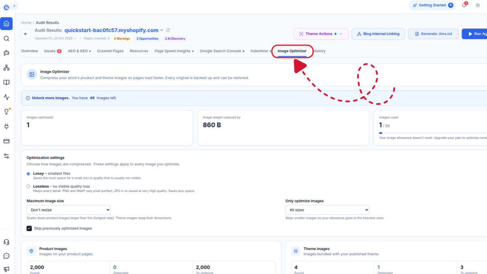Click the Unlock more images link
The image size is (487, 274).
tap(50, 98)
